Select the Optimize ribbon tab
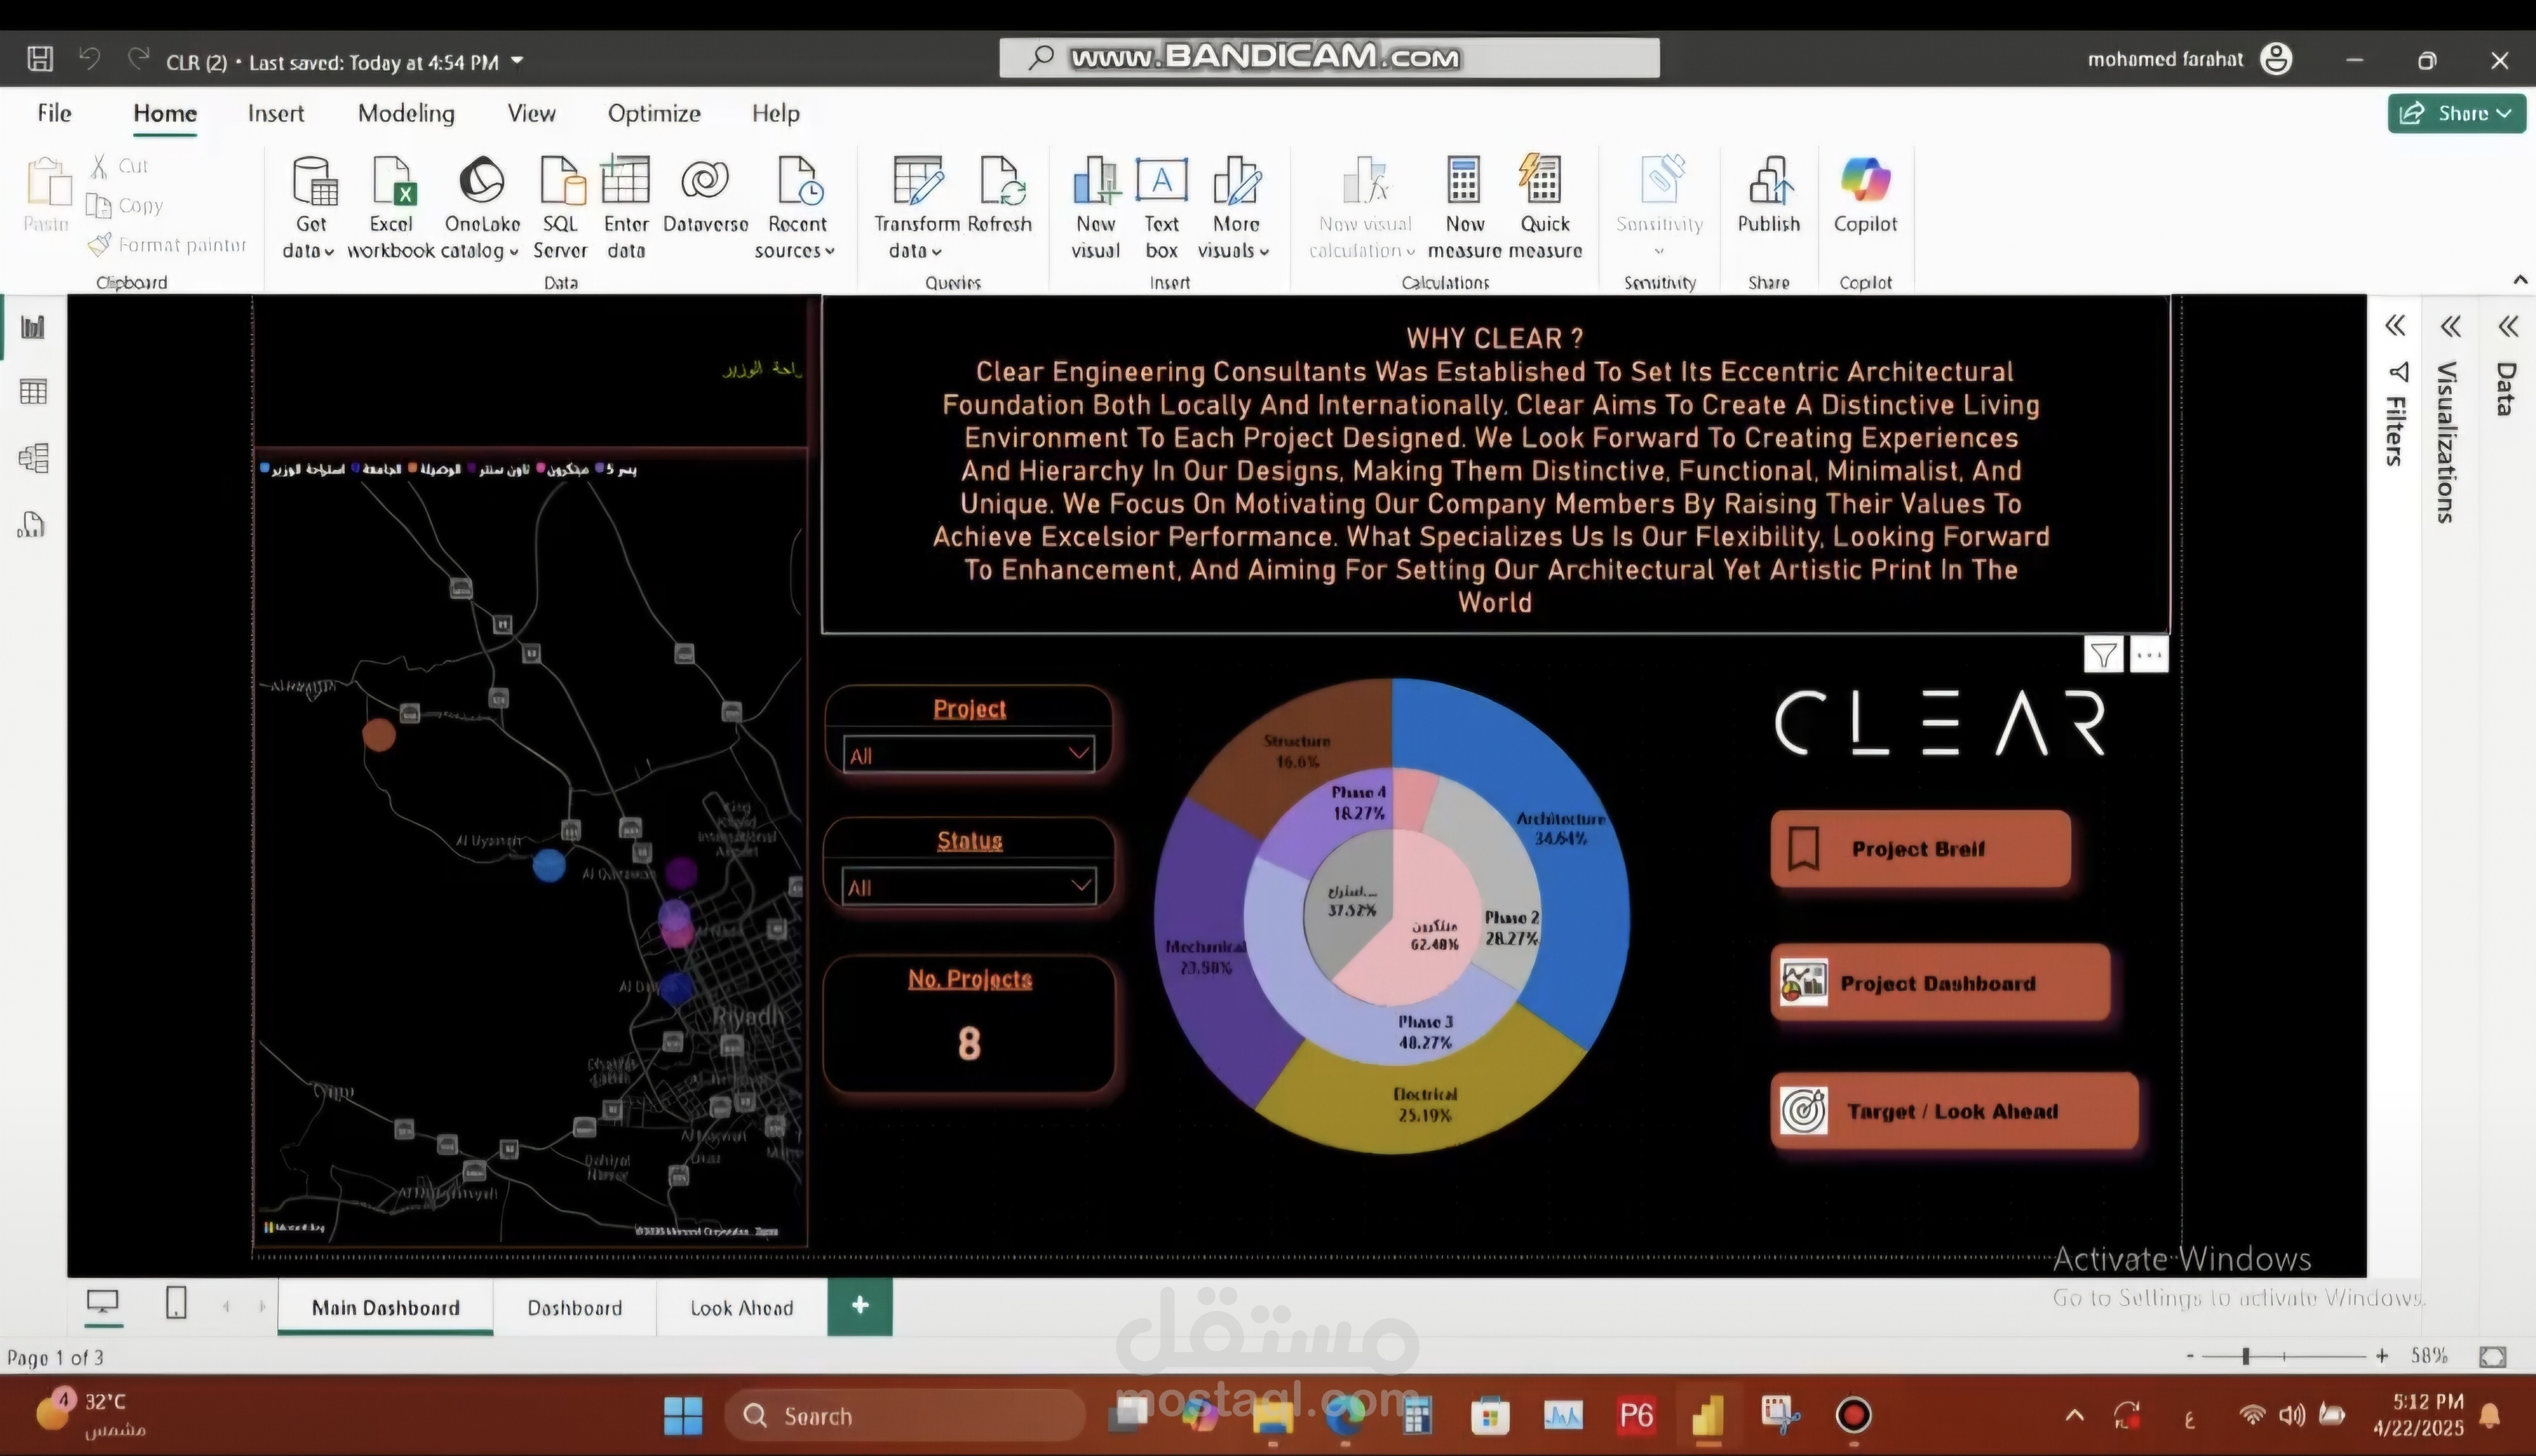Image resolution: width=2536 pixels, height=1456 pixels. click(x=654, y=113)
